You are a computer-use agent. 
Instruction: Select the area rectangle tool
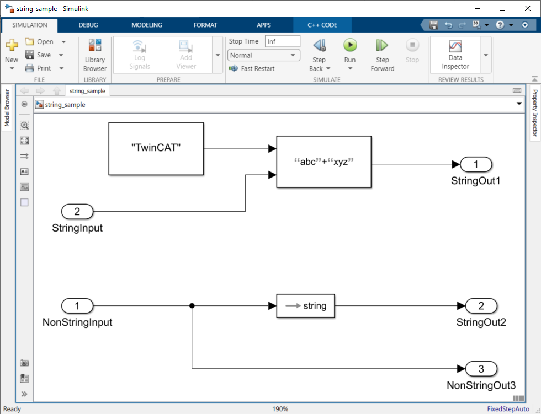24,202
